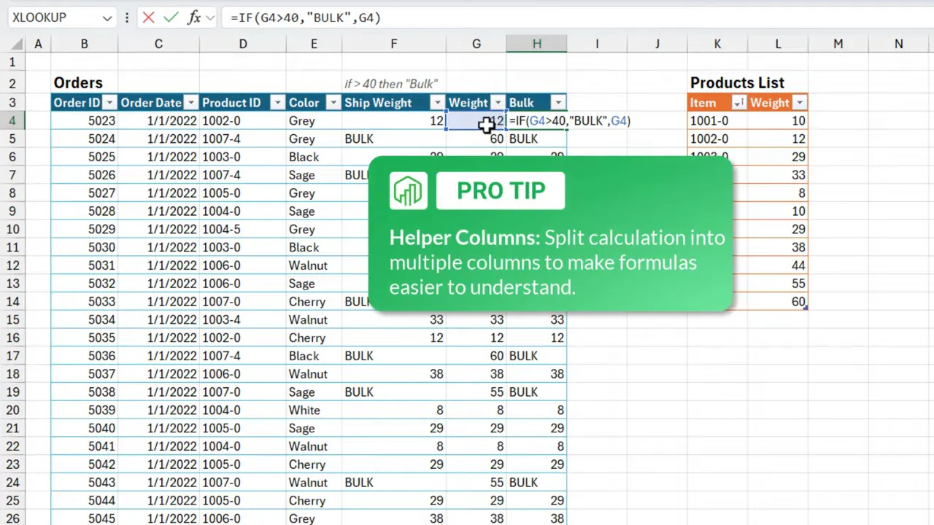Viewport: 934px width, 525px height.
Task: Click the filter icon on Product ID header
Action: point(277,102)
